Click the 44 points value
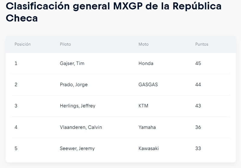241x168 pixels. (x=198, y=85)
